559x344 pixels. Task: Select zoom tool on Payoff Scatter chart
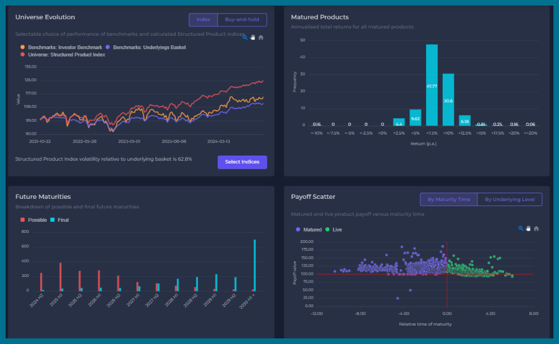521,228
